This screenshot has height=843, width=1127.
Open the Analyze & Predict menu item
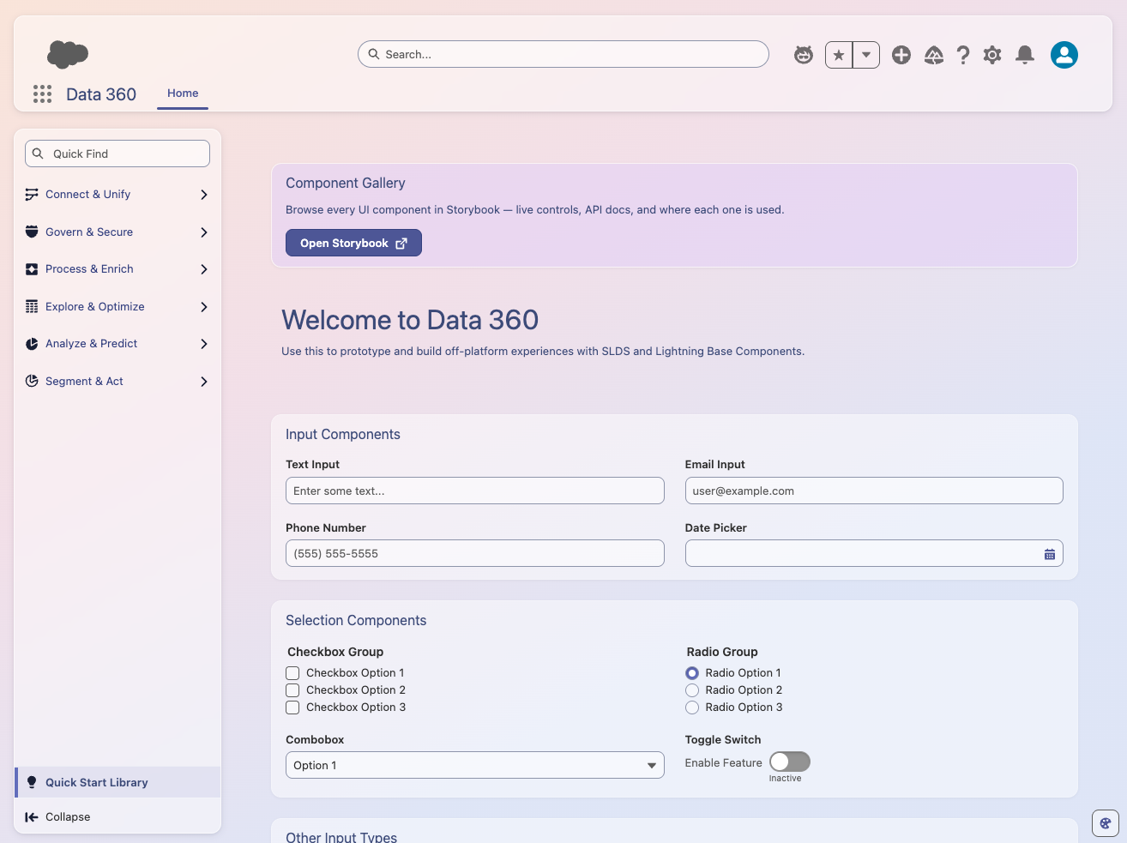pos(118,344)
